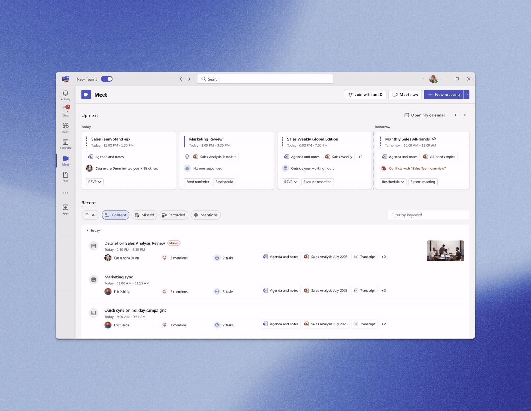Open the profile avatar menu
Image resolution: width=531 pixels, height=411 pixels.
(x=433, y=79)
